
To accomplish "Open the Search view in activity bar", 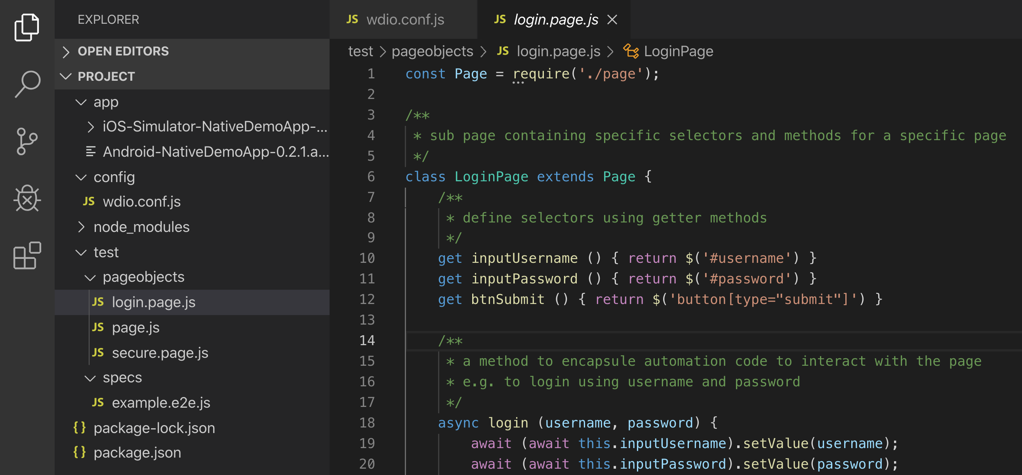I will (x=27, y=84).
